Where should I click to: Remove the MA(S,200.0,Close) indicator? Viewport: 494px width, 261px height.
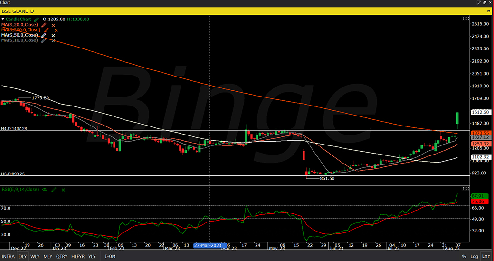(56, 30)
